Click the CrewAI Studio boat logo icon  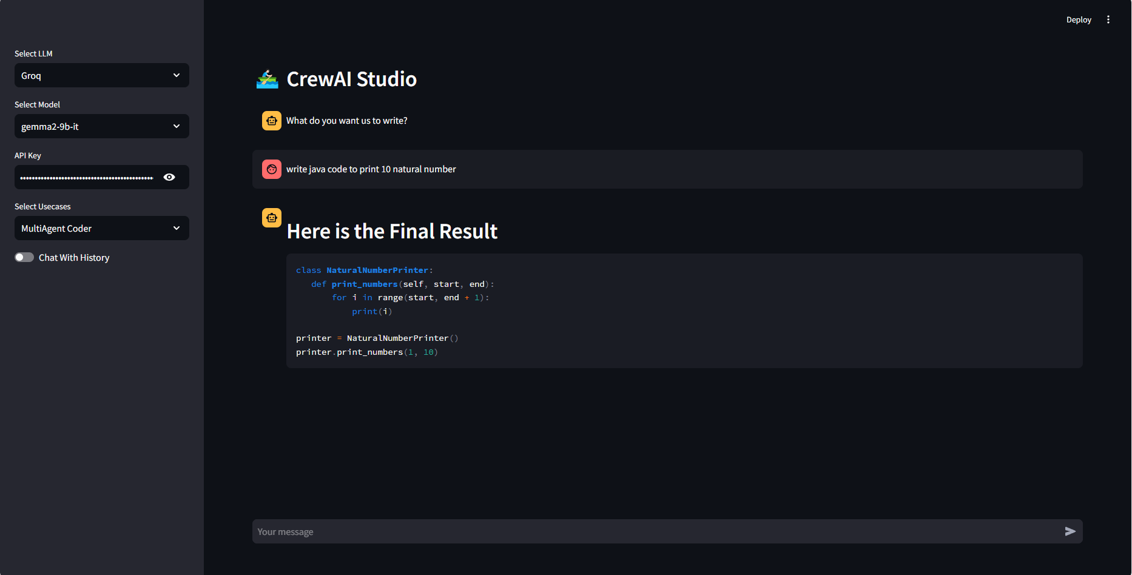(268, 78)
